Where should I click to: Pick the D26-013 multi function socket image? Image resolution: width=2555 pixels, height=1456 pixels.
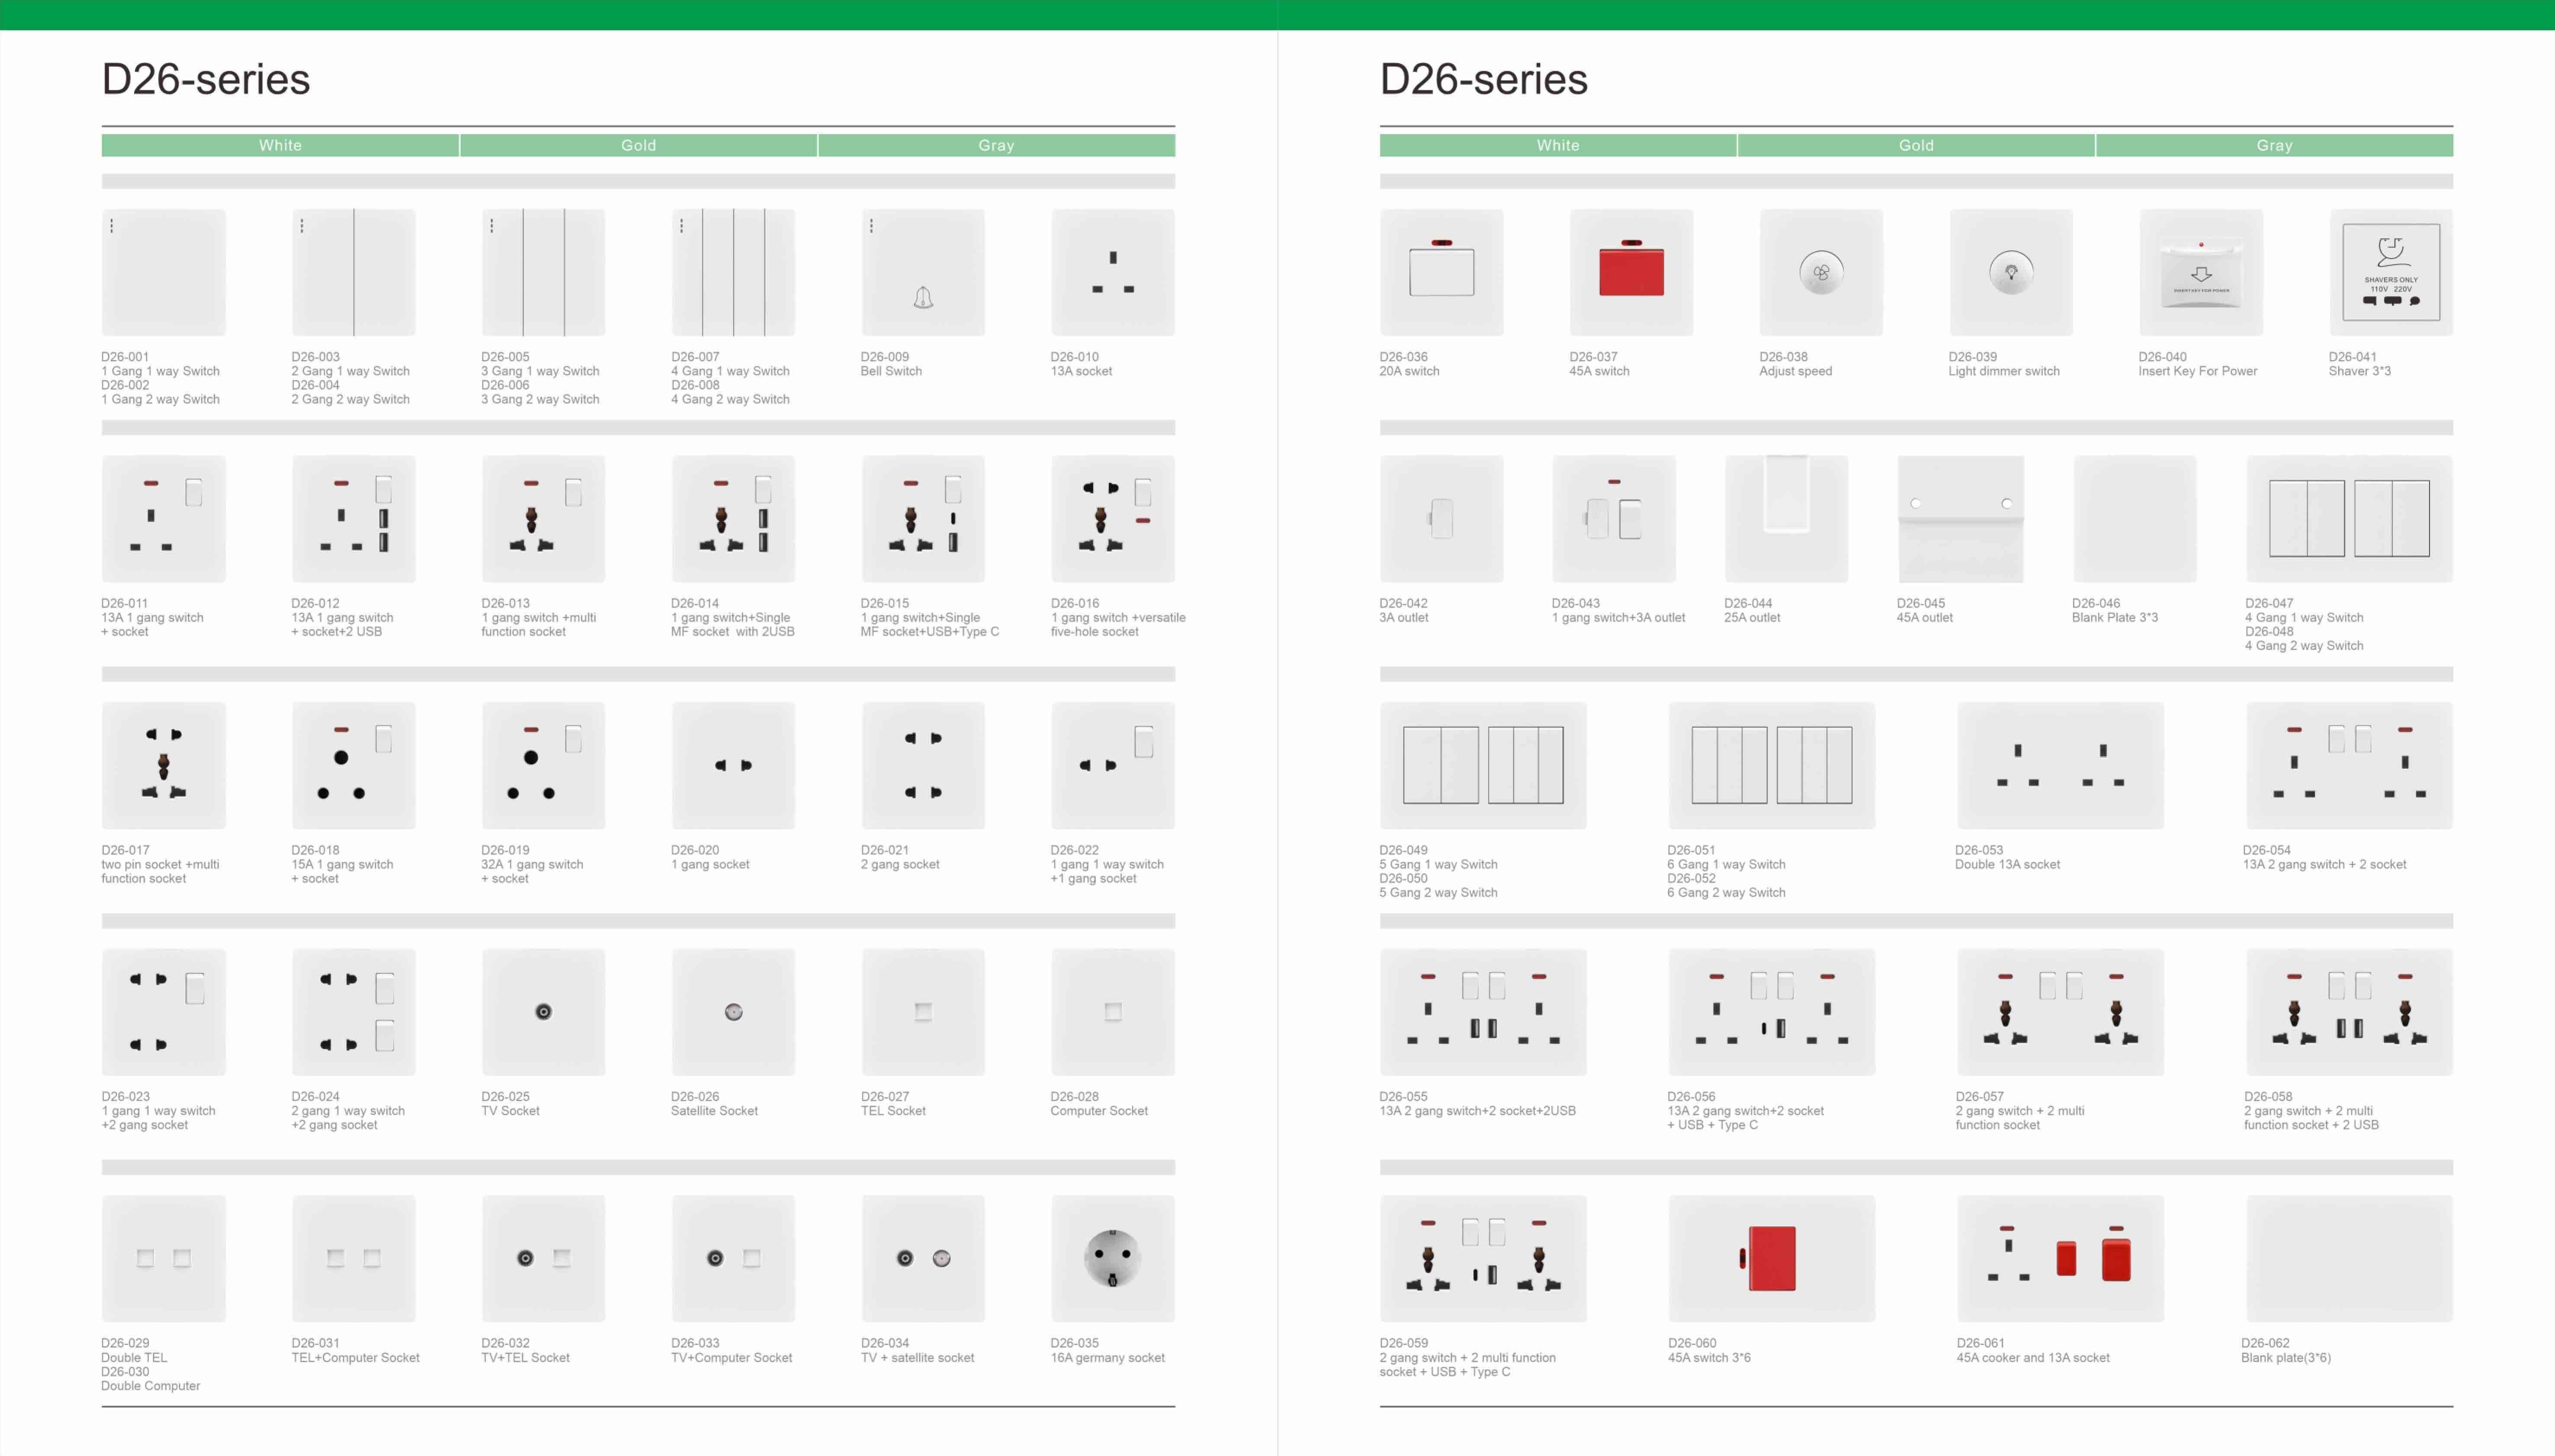coord(543,519)
